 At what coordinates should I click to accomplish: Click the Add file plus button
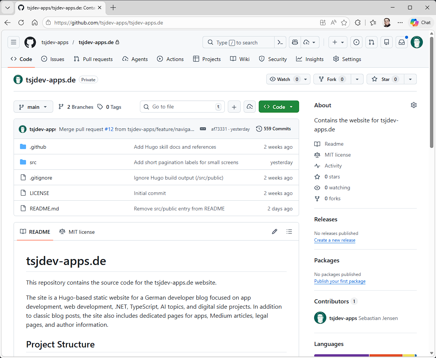[234, 107]
